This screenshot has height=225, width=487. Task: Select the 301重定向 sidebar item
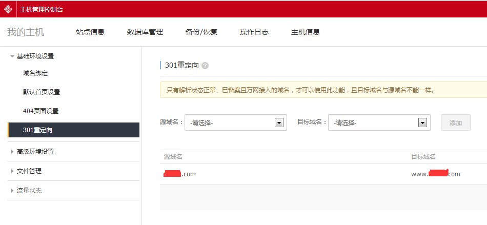click(x=37, y=130)
